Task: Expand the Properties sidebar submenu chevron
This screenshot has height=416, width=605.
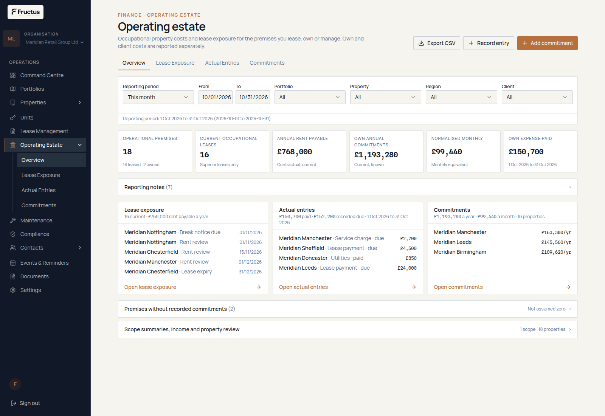Action: (x=80, y=102)
